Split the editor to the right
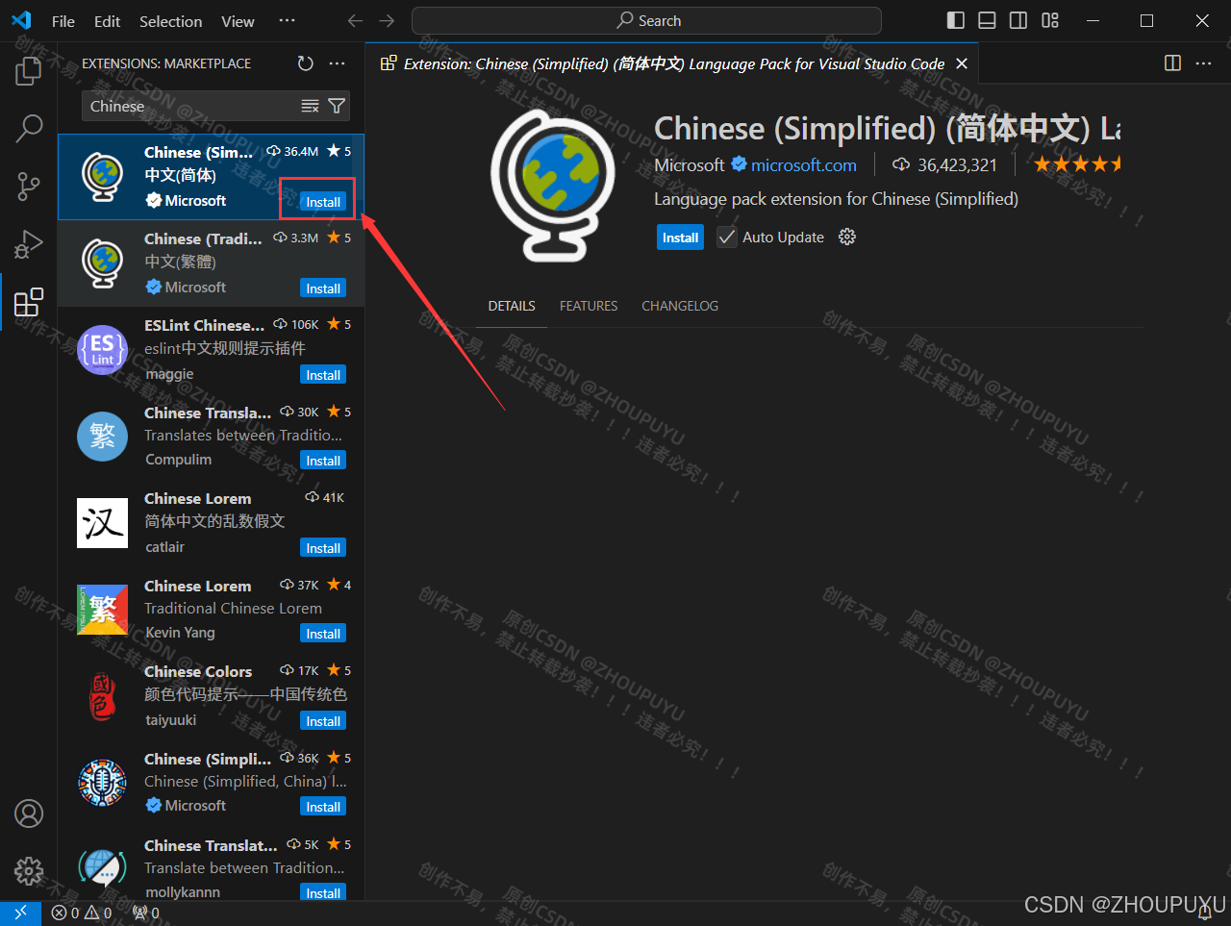This screenshot has height=926, width=1231. [x=1172, y=63]
